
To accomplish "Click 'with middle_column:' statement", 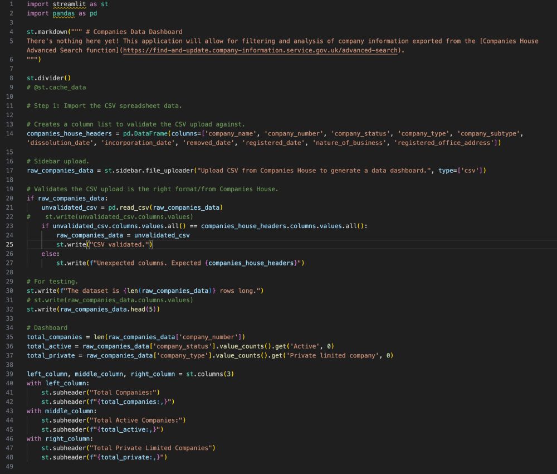I will pos(61,411).
